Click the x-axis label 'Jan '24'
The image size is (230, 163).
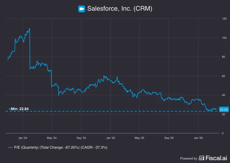[x=23, y=138]
